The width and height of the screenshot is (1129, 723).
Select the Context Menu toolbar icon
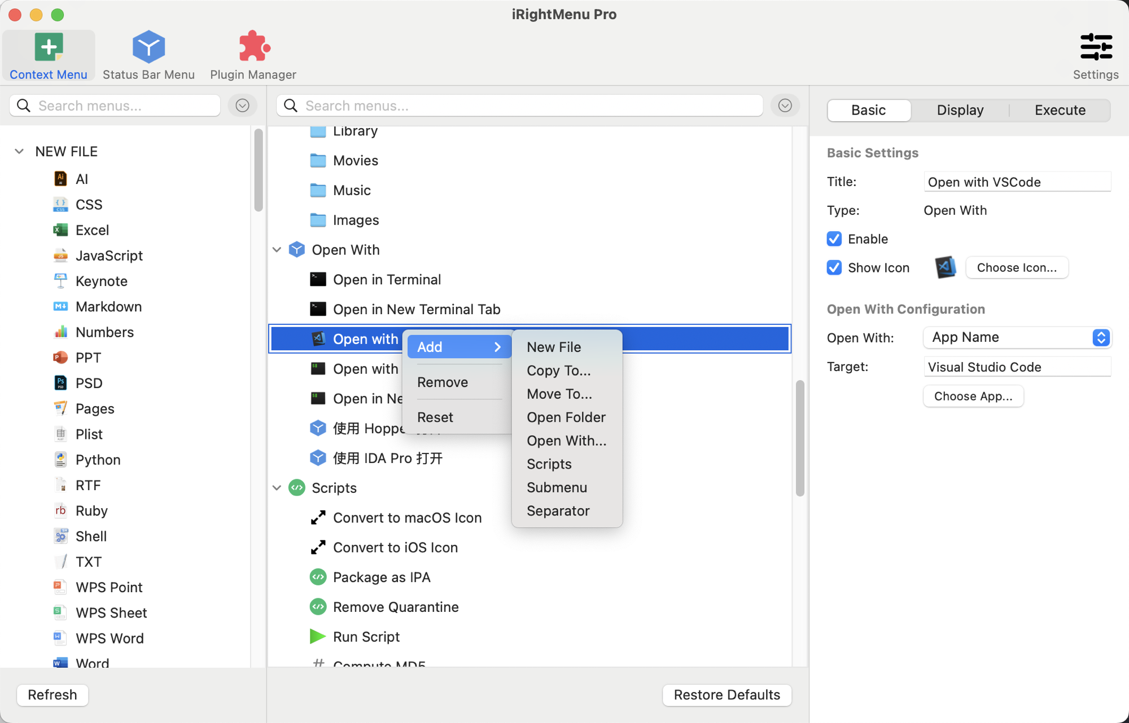[49, 46]
